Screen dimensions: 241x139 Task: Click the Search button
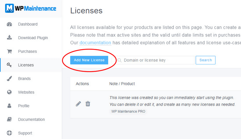[x=206, y=60]
